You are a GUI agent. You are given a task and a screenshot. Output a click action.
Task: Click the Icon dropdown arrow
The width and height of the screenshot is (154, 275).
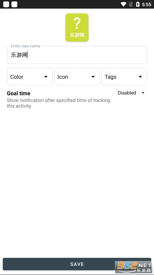93,77
